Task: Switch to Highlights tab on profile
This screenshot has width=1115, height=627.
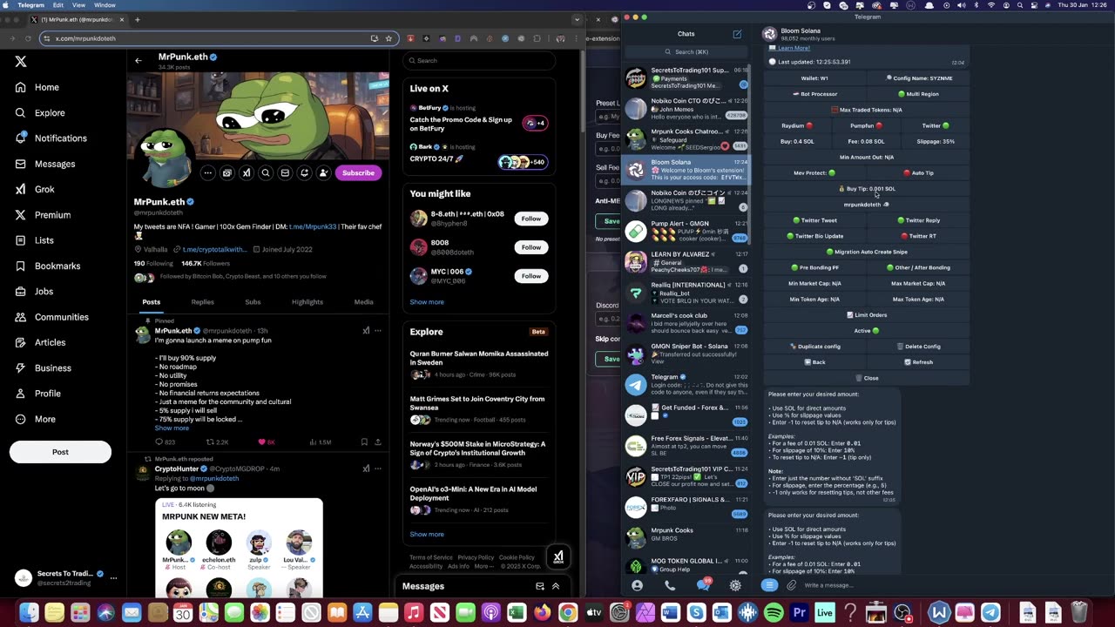Action: pyautogui.click(x=307, y=302)
